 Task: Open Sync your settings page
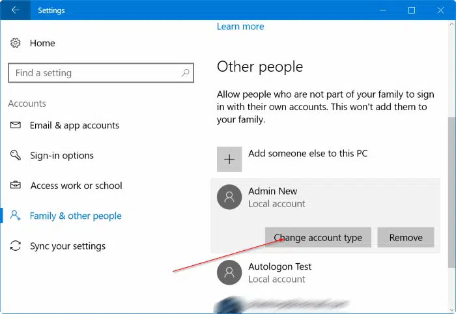68,246
